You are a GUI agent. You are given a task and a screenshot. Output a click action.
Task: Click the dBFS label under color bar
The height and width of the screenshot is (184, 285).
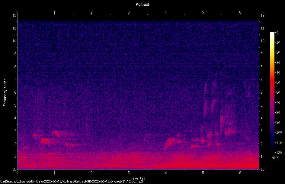[x=275, y=158]
